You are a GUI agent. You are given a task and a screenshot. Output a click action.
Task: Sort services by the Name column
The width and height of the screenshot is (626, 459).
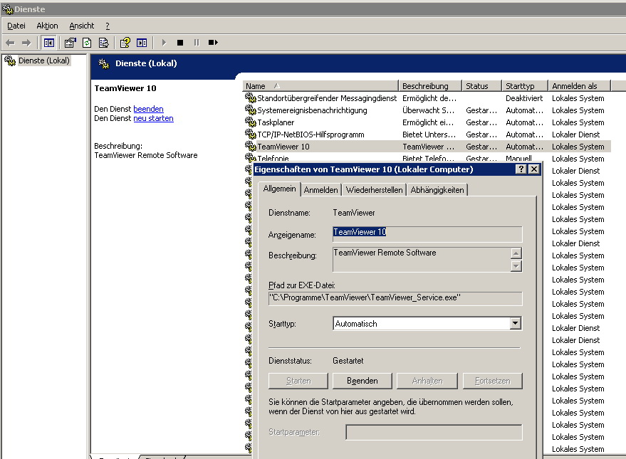point(320,85)
